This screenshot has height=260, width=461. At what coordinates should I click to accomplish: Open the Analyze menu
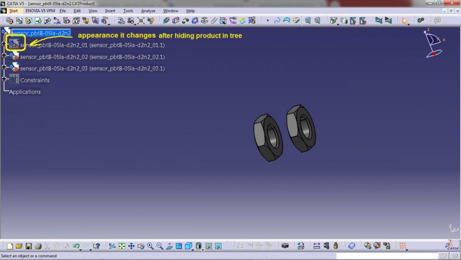pos(148,11)
